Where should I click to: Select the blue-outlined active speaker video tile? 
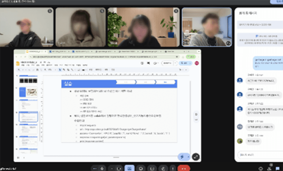click(207, 27)
